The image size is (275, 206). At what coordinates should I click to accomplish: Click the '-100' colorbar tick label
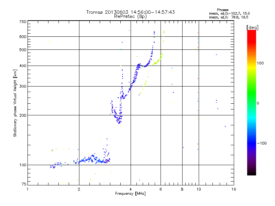(x=262, y=143)
